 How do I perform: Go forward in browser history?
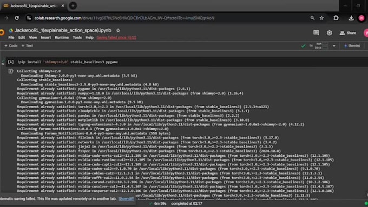[6, 18]
